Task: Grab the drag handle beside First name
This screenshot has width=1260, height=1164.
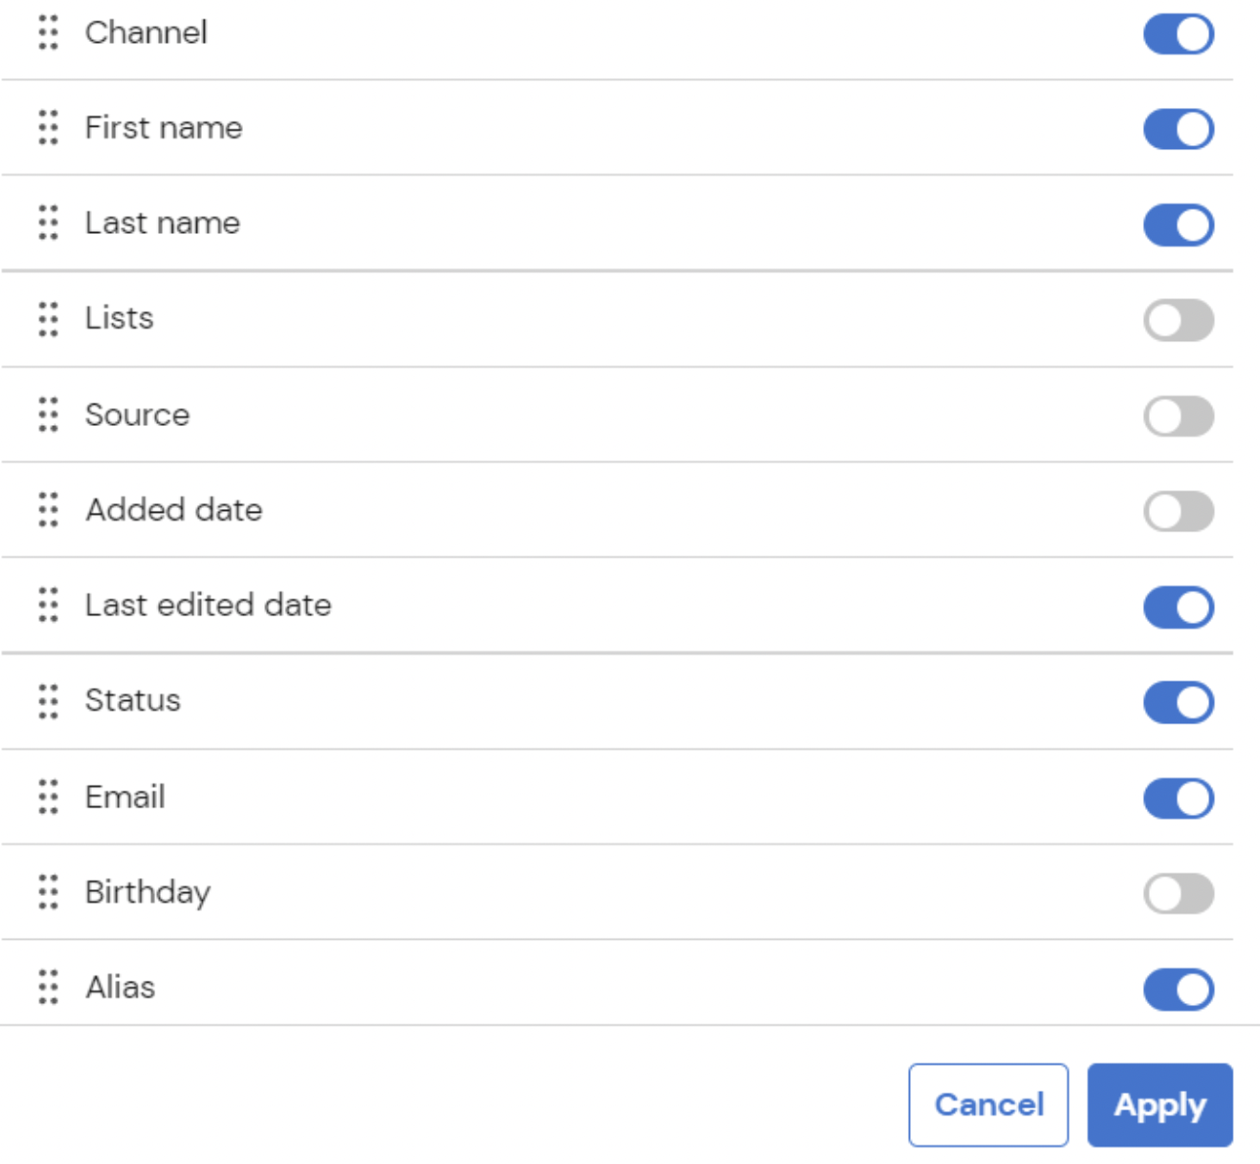Action: tap(48, 128)
